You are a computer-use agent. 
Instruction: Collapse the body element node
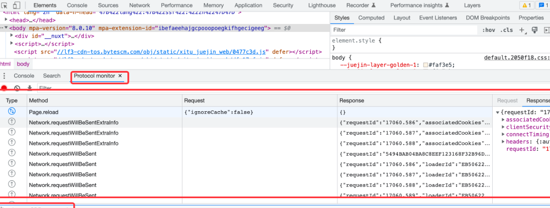[x=6, y=28]
